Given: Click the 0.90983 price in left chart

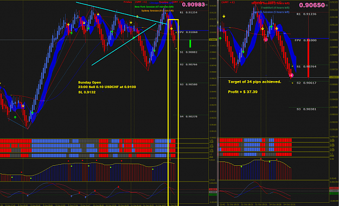Looking at the screenshot, I should [193, 4].
